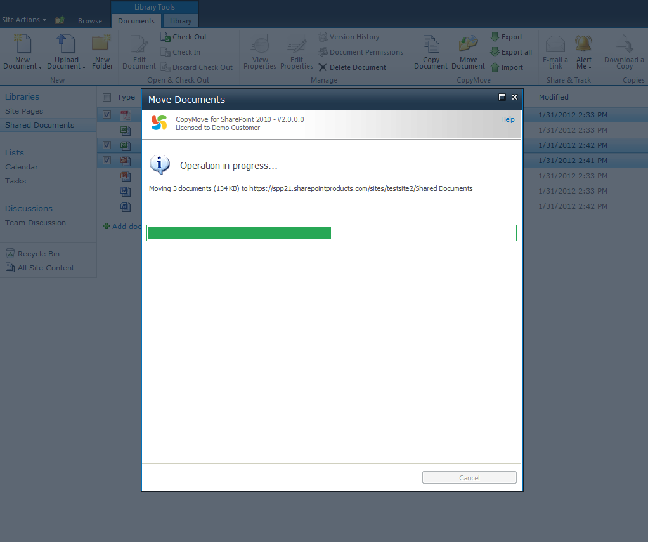This screenshot has height=542, width=648.
Task: Create a New Folder from ribbon
Action: click(102, 51)
